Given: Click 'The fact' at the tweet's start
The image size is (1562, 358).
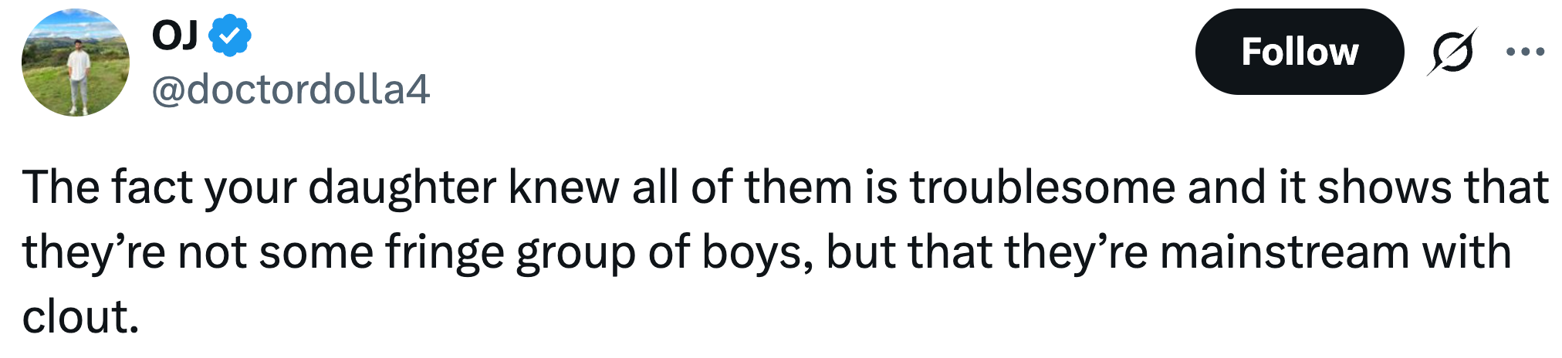Looking at the screenshot, I should point(106,187).
